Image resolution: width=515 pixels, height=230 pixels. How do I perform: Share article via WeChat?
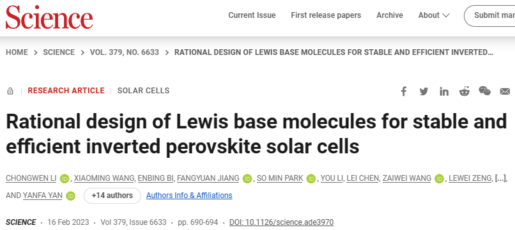point(485,91)
